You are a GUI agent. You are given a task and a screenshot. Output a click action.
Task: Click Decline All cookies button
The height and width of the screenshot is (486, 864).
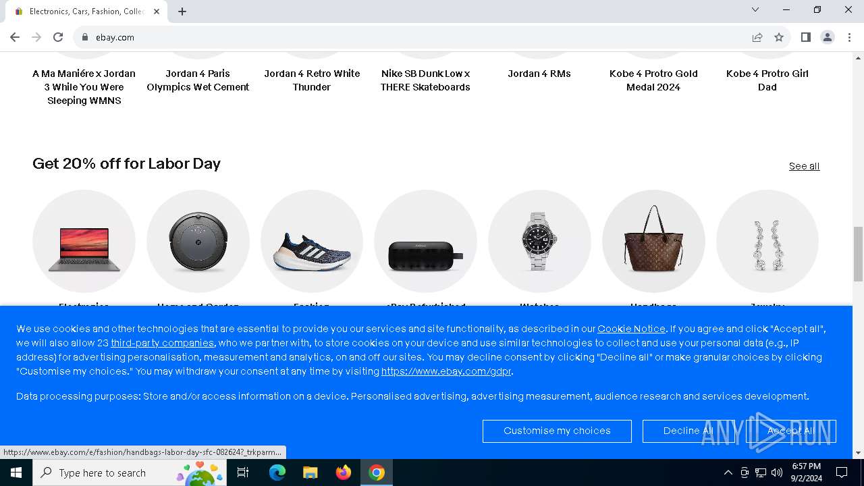[x=688, y=431]
